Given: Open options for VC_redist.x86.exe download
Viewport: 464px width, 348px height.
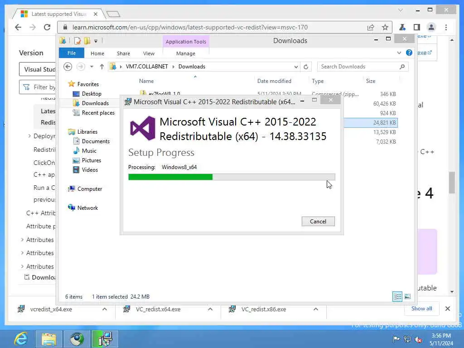Looking at the screenshot, I should 316,309.
